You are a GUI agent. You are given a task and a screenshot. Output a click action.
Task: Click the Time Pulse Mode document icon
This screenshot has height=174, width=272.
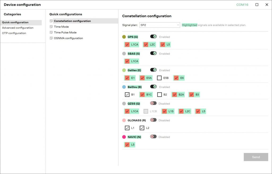pos(51,33)
